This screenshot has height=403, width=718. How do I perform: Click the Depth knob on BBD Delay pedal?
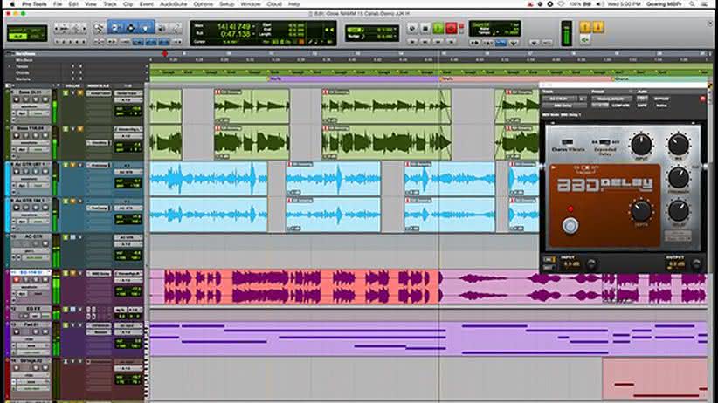tap(641, 210)
